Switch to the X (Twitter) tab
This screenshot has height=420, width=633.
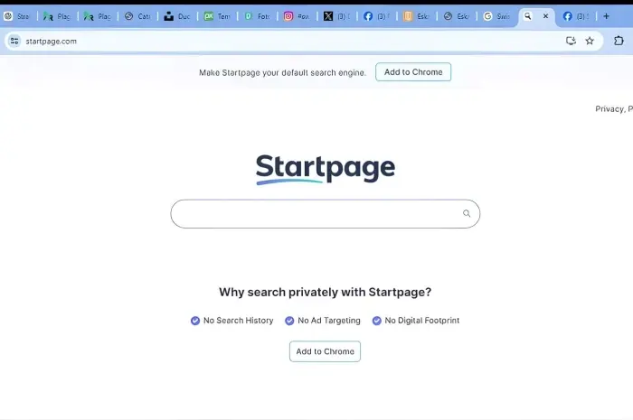coord(337,16)
